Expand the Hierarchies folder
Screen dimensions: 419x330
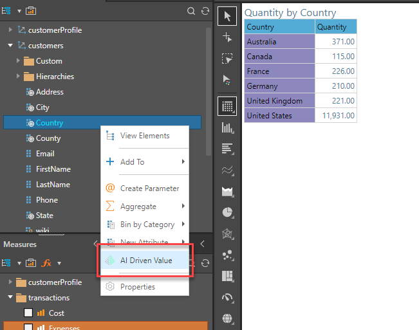[19, 77]
